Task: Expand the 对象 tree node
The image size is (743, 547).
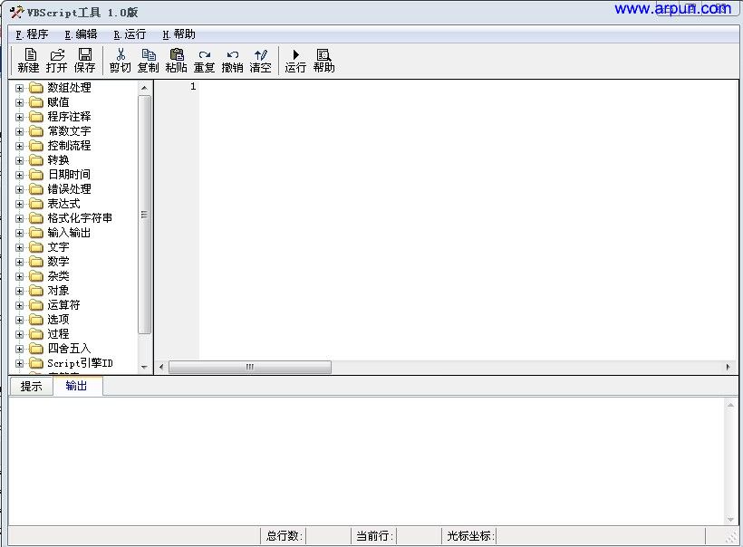Action: [x=19, y=291]
